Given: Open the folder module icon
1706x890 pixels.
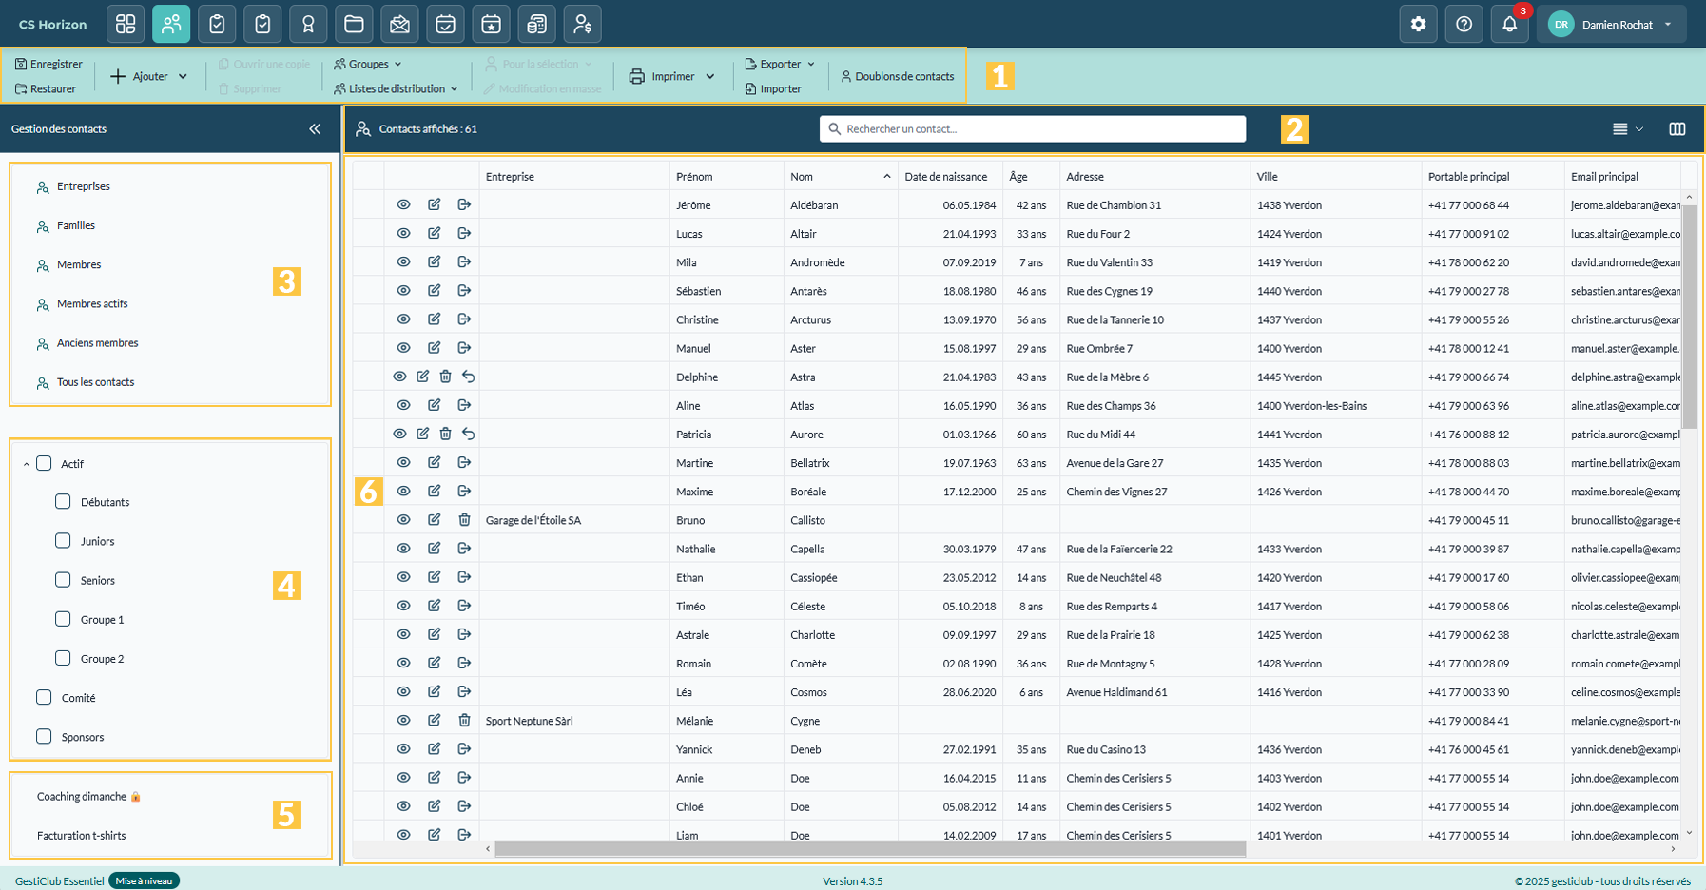Looking at the screenshot, I should tap(354, 24).
